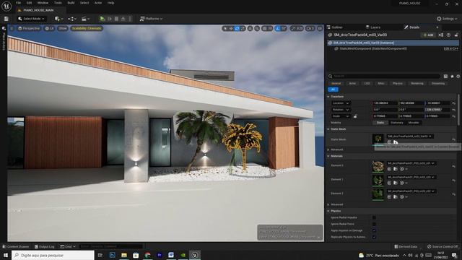Toggle world/local coordinate space globe icon

click(x=250, y=28)
